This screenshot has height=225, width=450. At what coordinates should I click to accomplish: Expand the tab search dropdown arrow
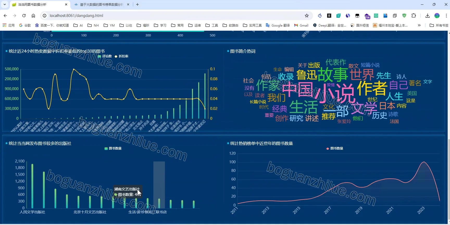click(5, 4)
